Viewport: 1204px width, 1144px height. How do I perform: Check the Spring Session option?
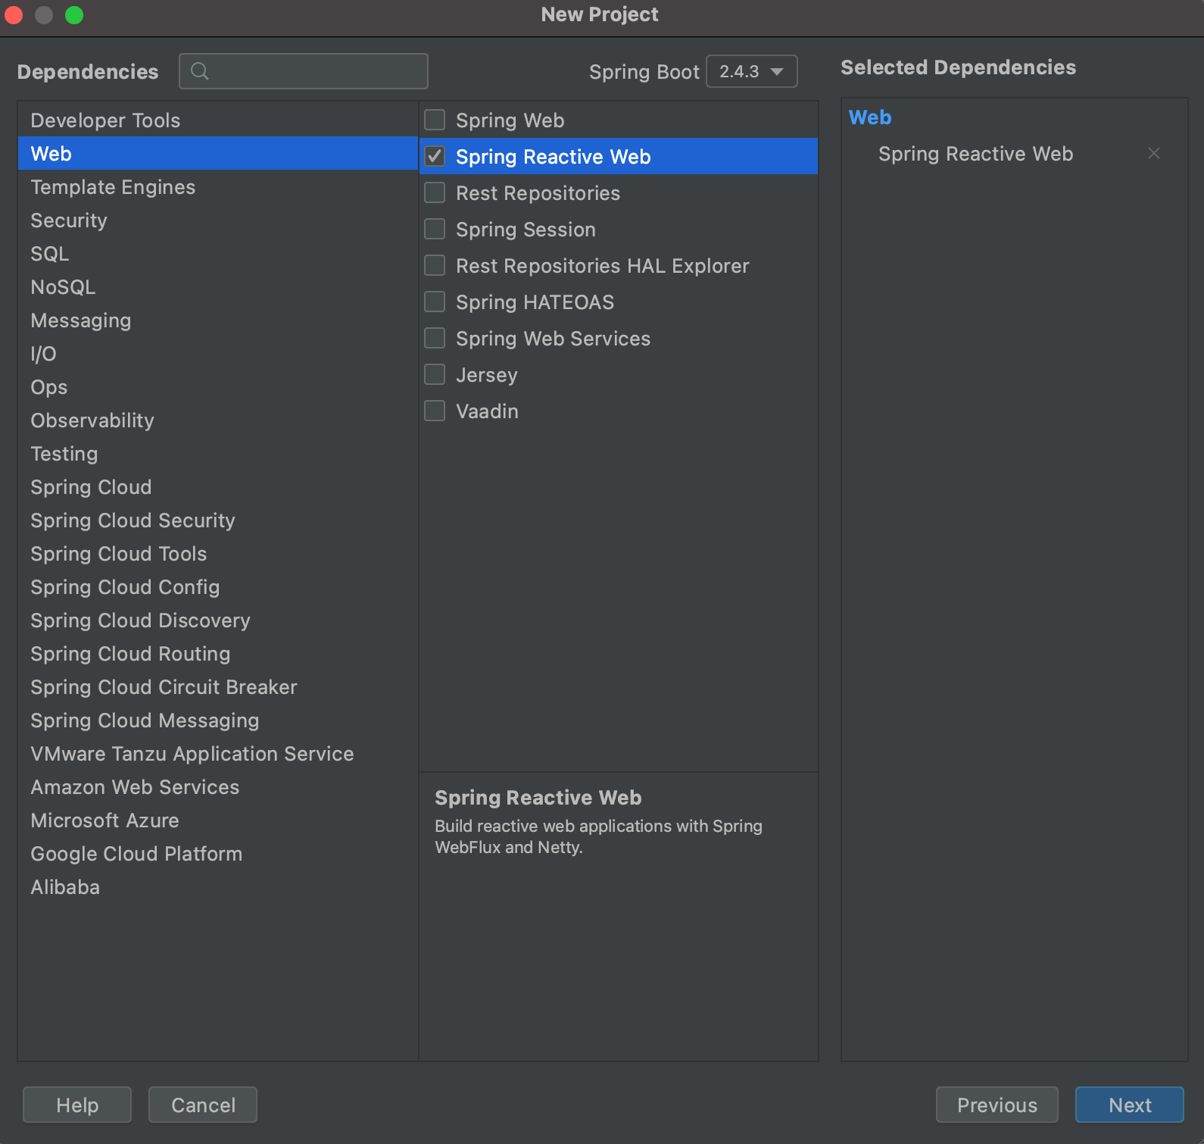point(435,230)
